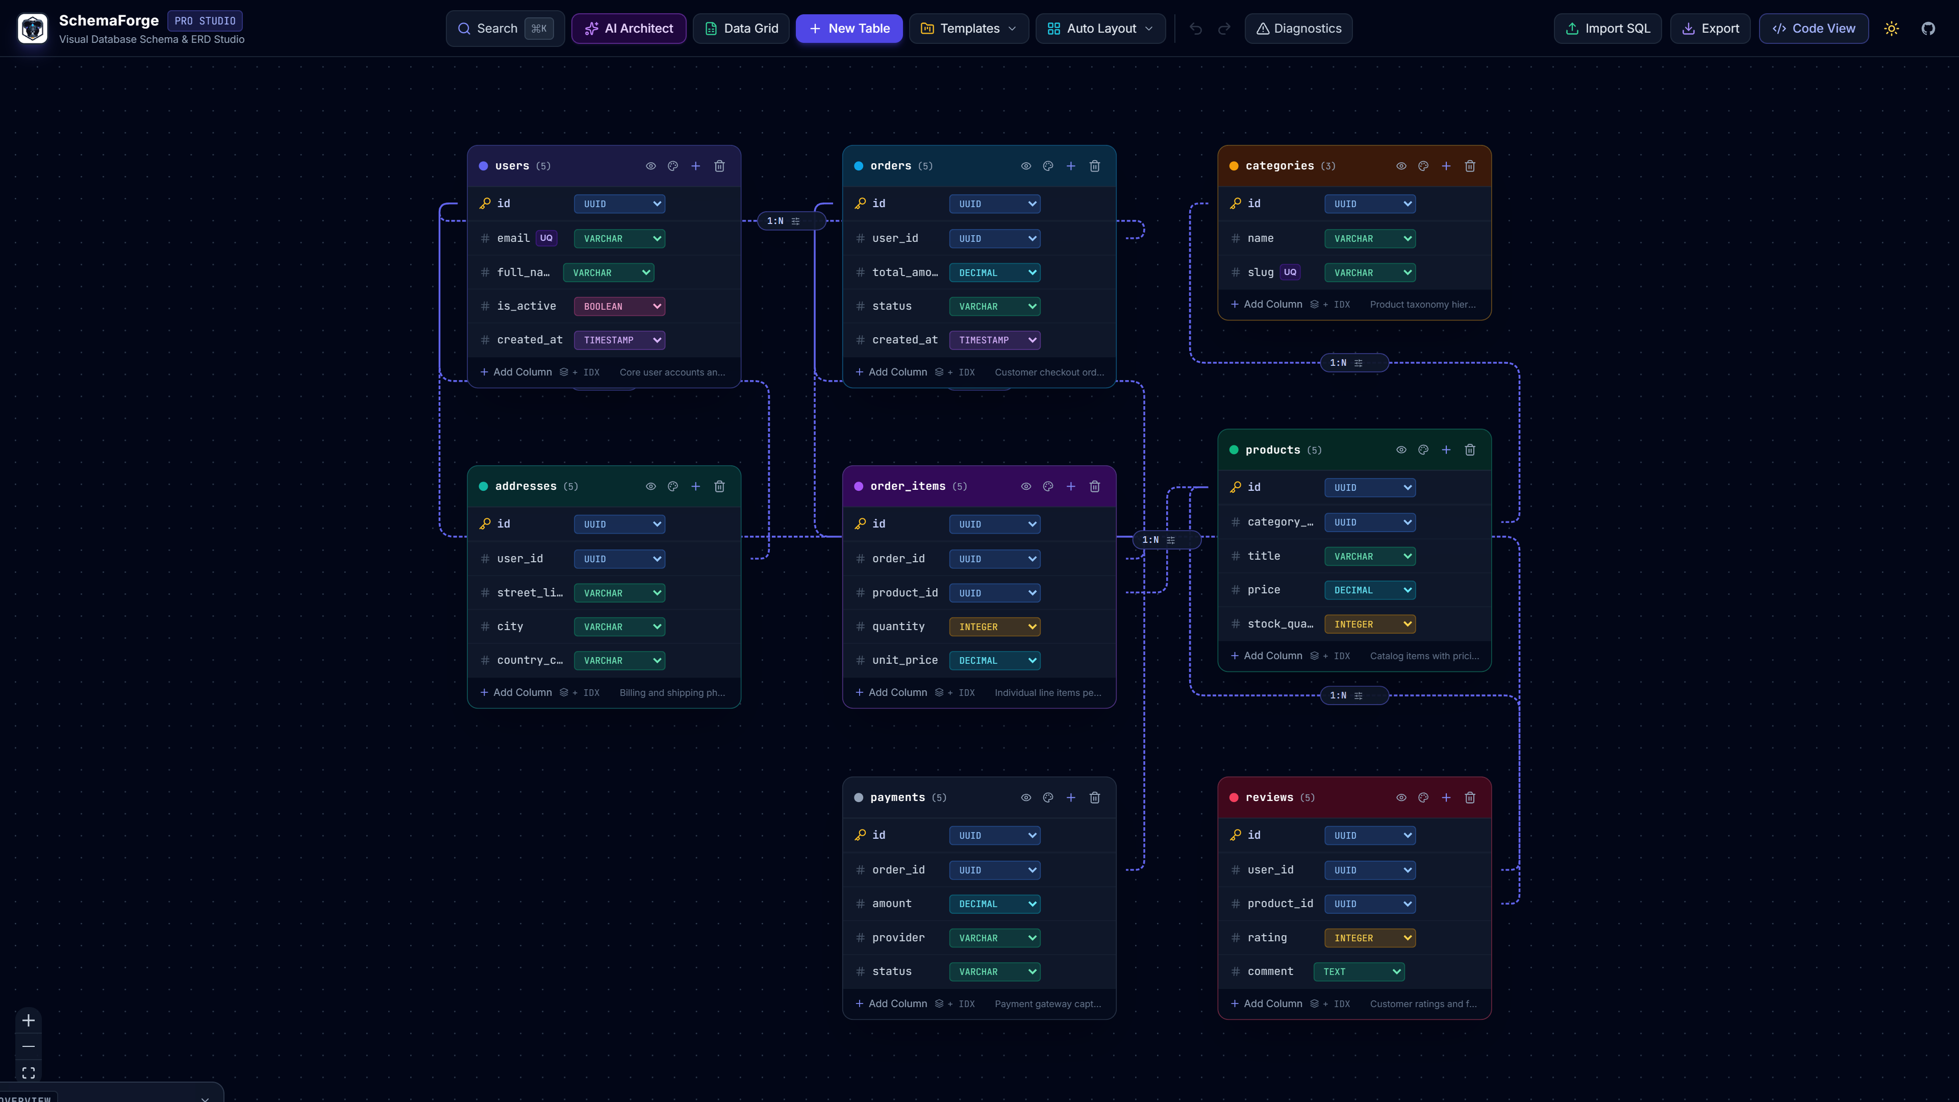The width and height of the screenshot is (1959, 1102).
Task: Change users email VARCHAR type dropdown
Action: pyautogui.click(x=620, y=239)
